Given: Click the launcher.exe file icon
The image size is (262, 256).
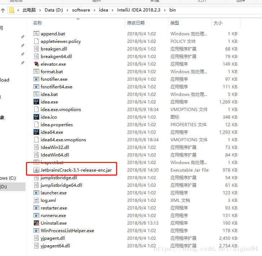Looking at the screenshot, I should point(36,193).
